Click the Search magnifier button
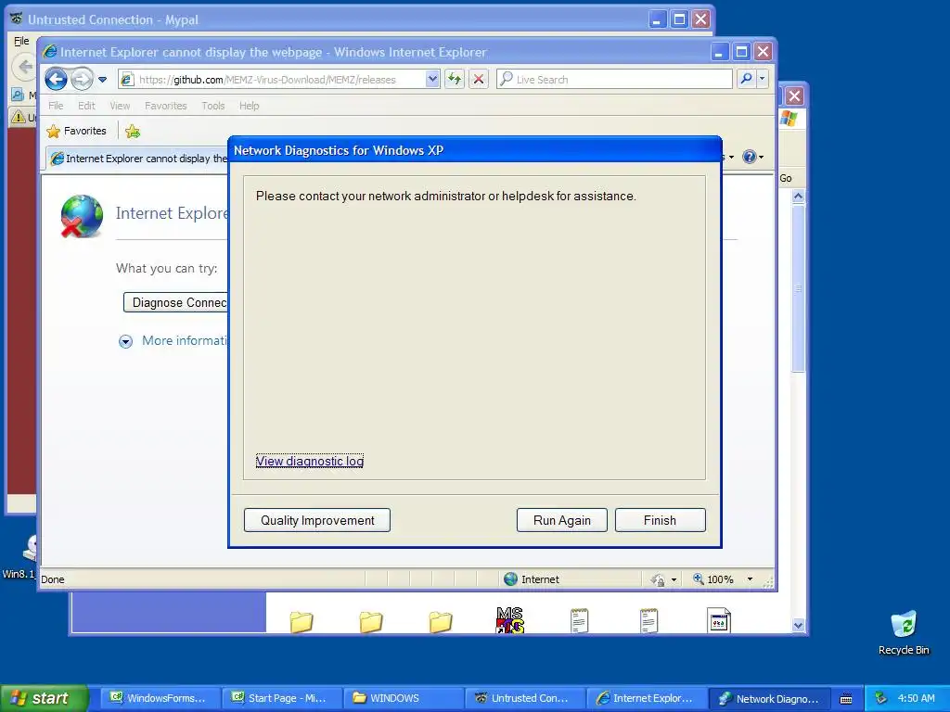Image resolution: width=950 pixels, height=712 pixels. 747,79
